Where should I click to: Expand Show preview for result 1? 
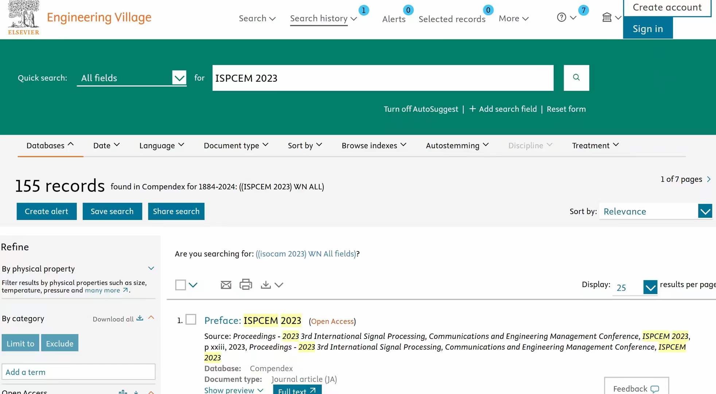click(x=234, y=390)
